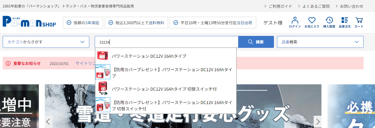Image resolution: width=375 pixels, height=128 pixels.
Task: Click the ゲスト様 guest label
Action: (273, 23)
